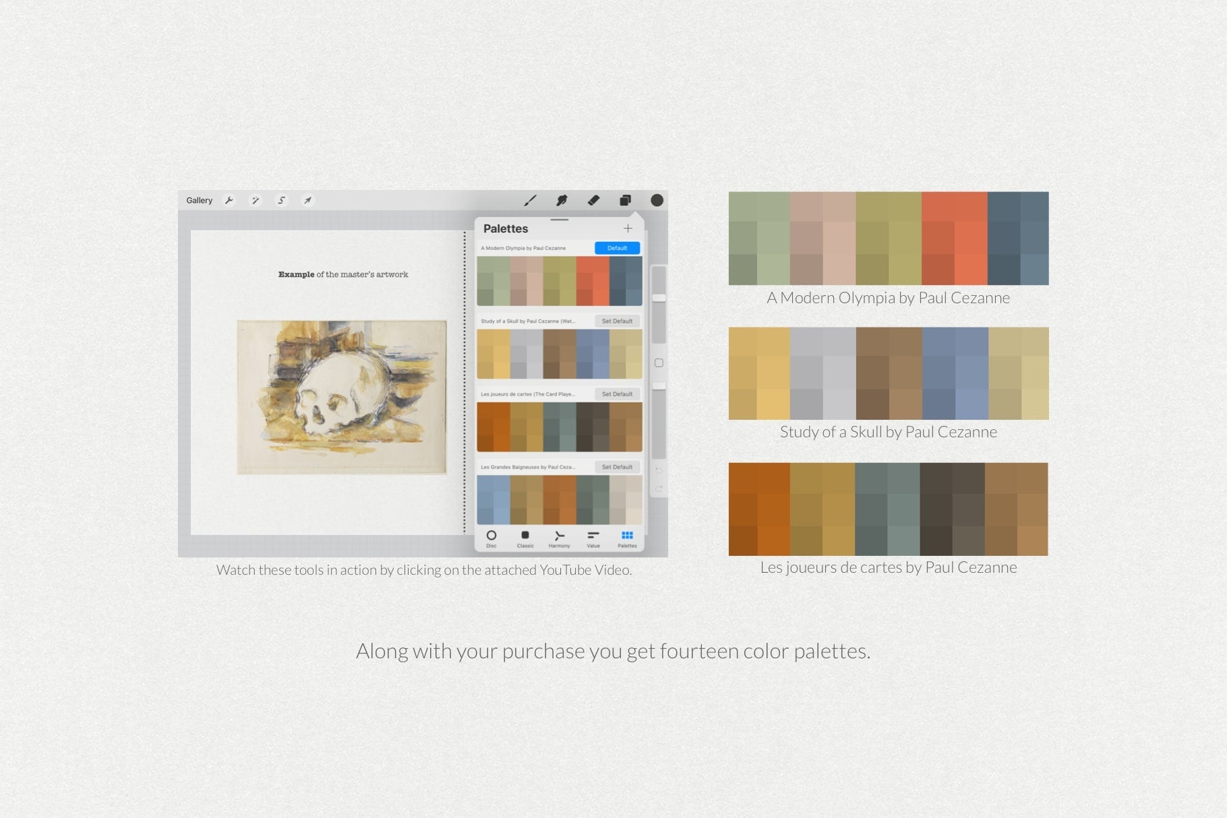Select the Smudge tool
1227x818 pixels.
pos(561,200)
